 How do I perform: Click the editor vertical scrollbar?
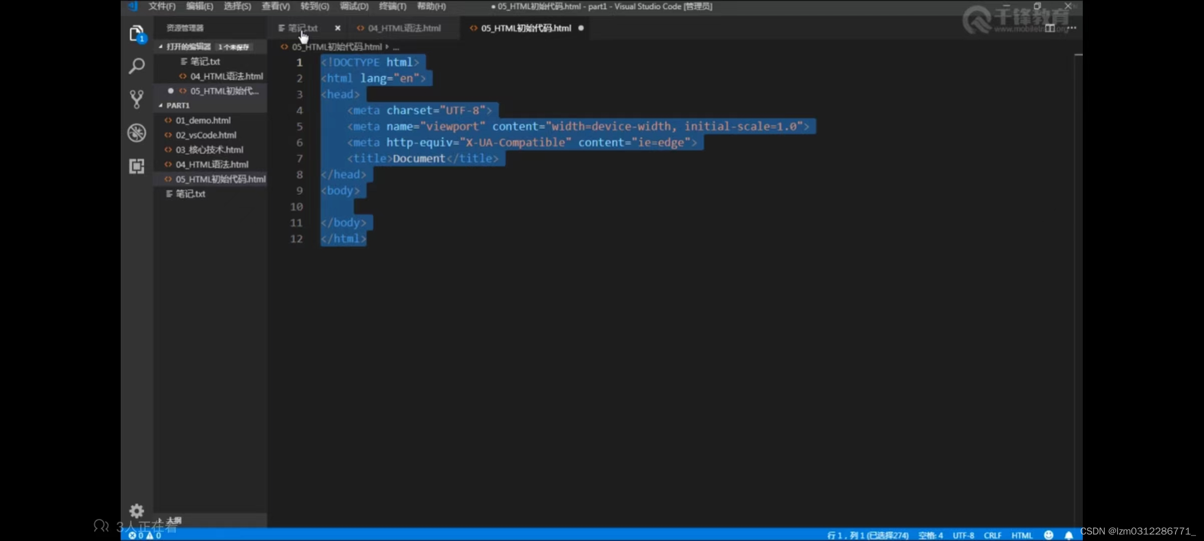pyautogui.click(x=1078, y=291)
